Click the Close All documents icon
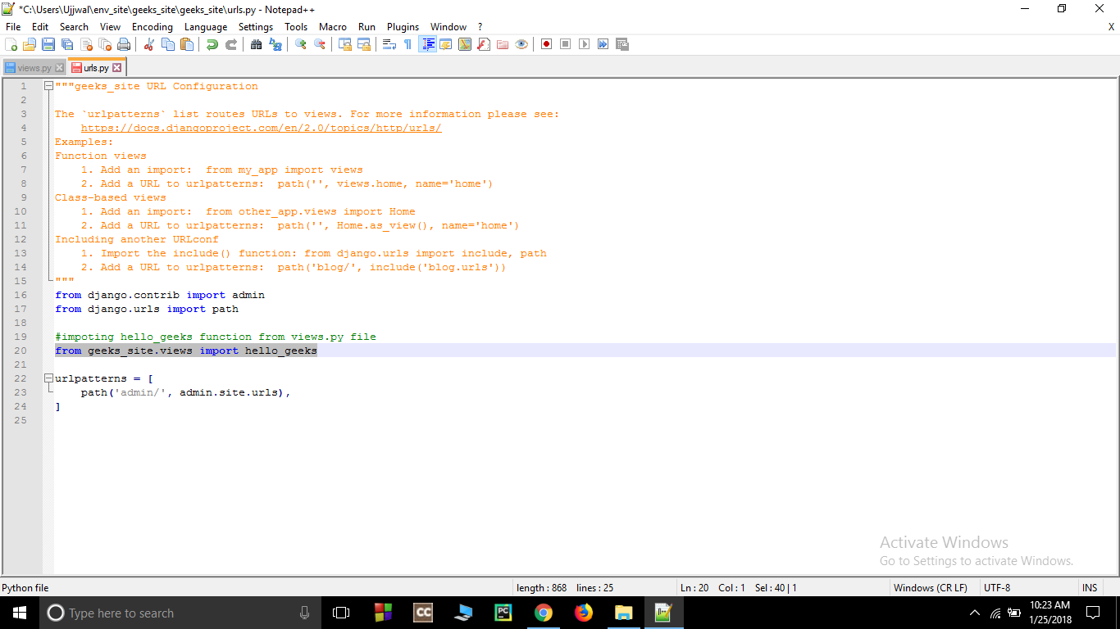This screenshot has height=629, width=1120. coord(105,44)
